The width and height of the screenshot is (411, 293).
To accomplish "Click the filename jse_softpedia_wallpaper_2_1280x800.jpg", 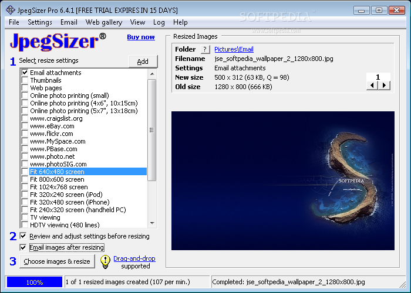I will [274, 59].
